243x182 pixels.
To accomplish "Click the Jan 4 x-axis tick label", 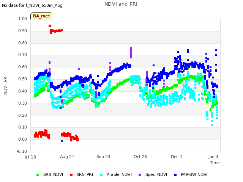I will [x=213, y=157].
